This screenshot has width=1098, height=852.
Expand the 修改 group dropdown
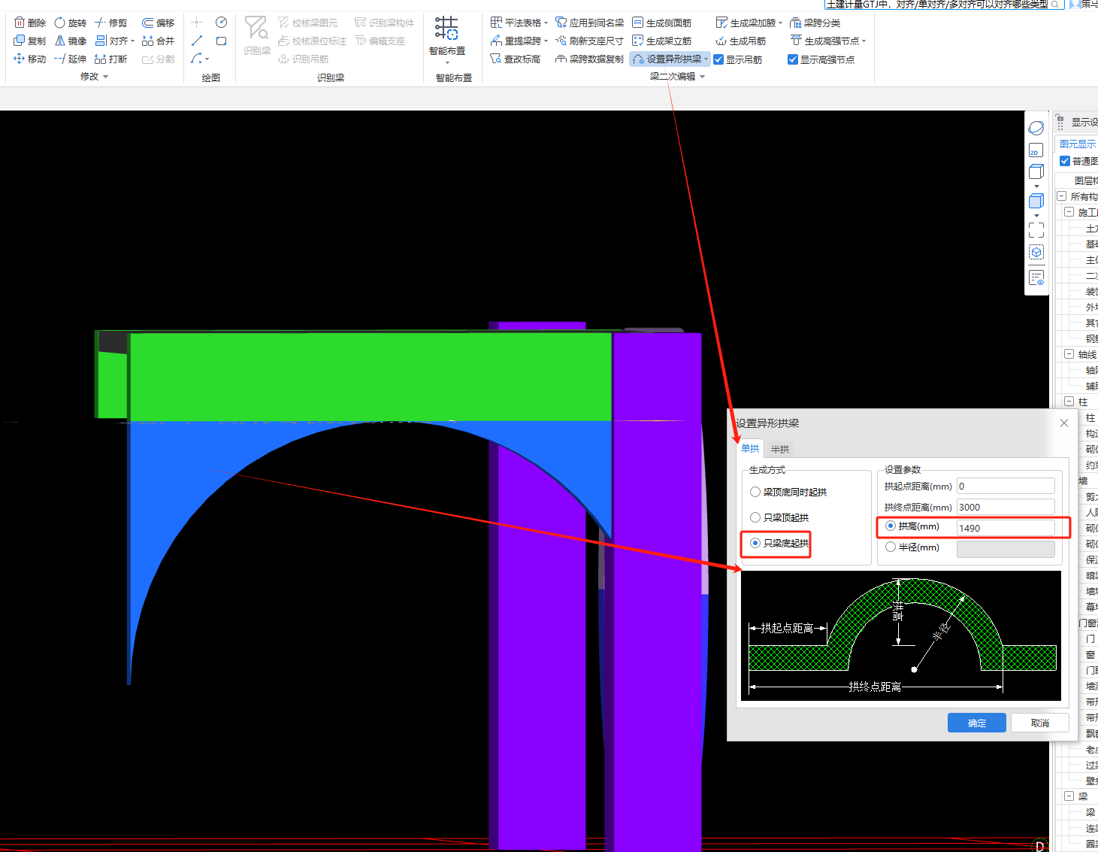coord(105,77)
